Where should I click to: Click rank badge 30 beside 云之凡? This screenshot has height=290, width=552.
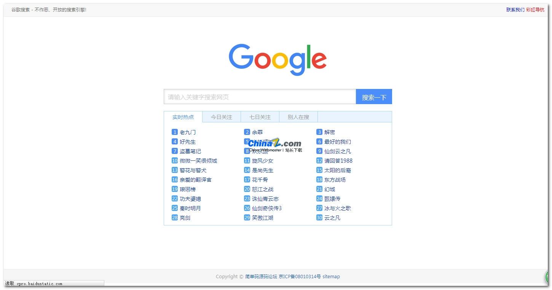pyautogui.click(x=319, y=218)
